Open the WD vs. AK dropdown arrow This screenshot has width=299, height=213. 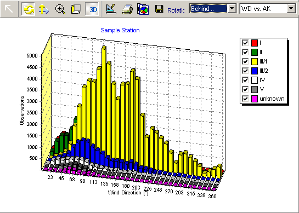click(291, 8)
